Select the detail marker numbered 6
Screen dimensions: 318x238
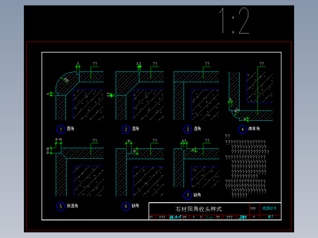pos(126,206)
